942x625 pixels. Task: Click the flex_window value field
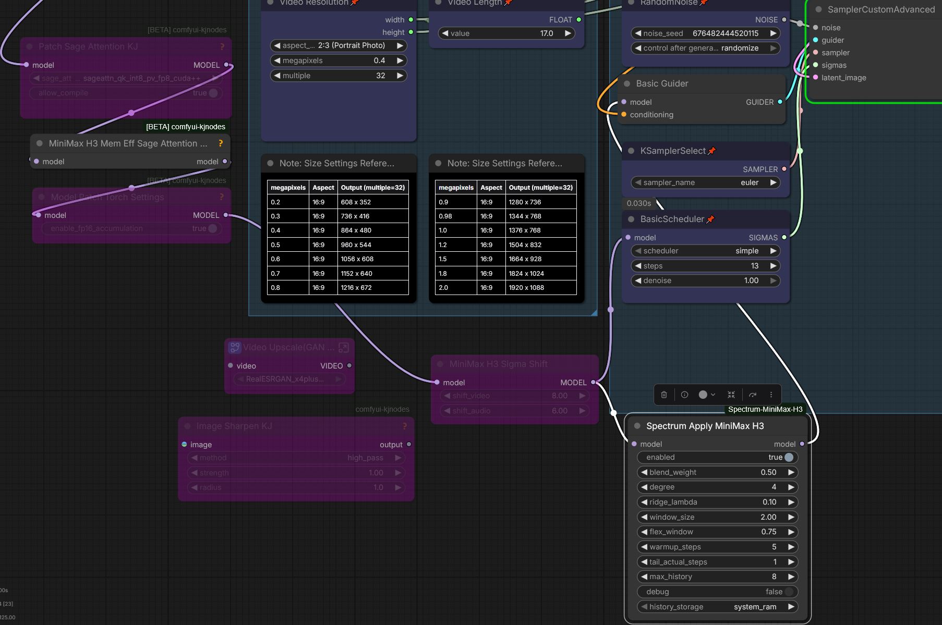point(718,532)
